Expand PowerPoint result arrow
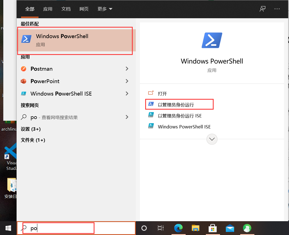 [127, 81]
